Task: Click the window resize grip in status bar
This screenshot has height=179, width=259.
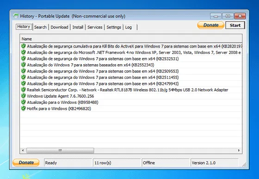Action: pos(244,165)
